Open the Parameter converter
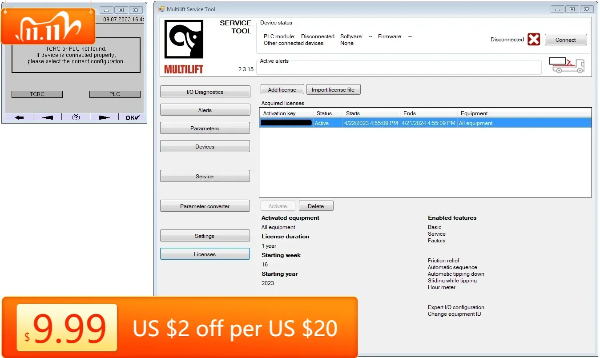 [x=205, y=206]
